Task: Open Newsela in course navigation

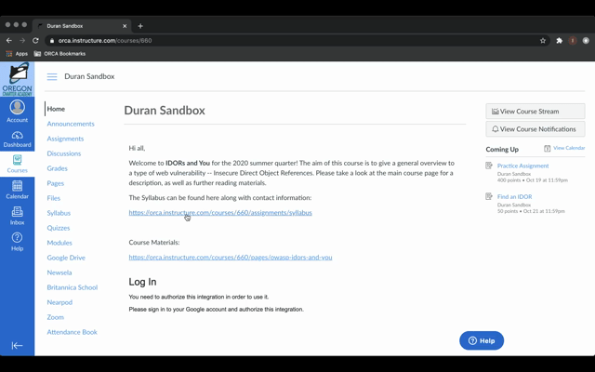Action: coord(59,272)
